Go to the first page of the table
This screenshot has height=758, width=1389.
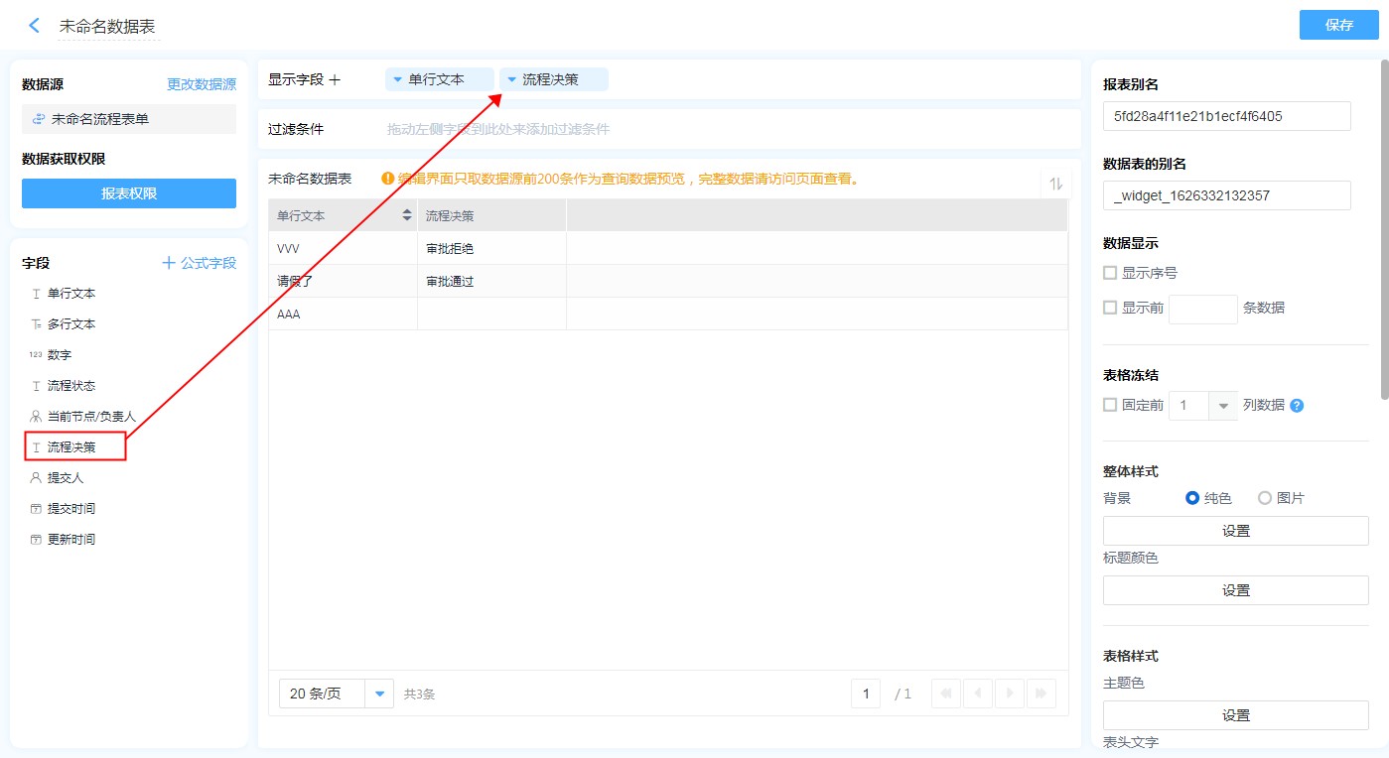point(946,694)
